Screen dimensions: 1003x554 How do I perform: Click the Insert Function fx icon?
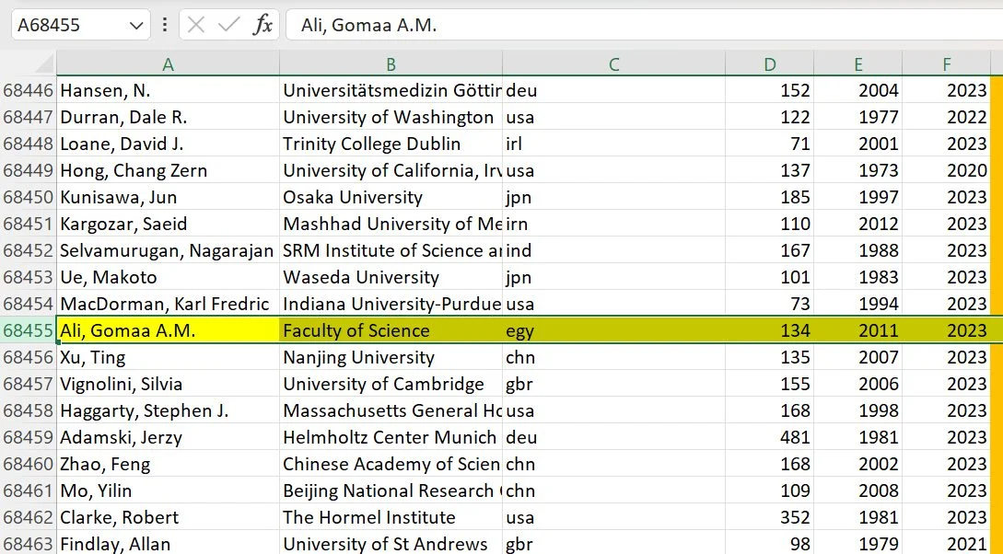point(263,25)
